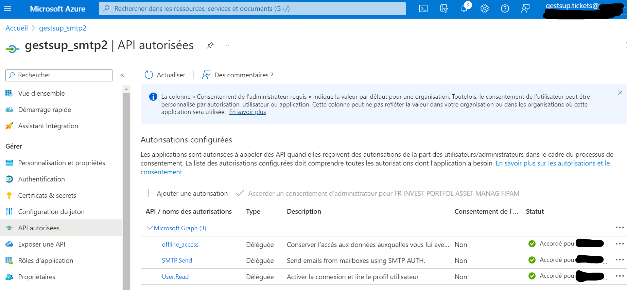Click the Consentement de l'... column header

[x=486, y=211]
